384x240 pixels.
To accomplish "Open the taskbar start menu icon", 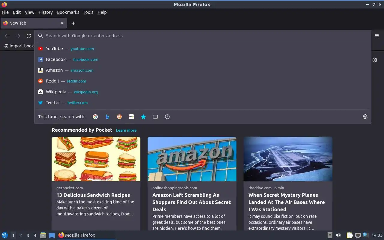I will coord(5,235).
